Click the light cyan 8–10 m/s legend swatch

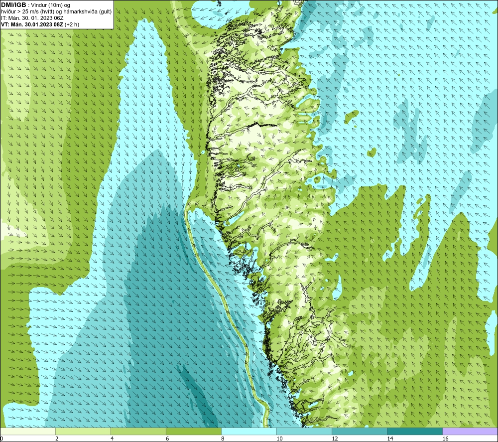coord(249,431)
